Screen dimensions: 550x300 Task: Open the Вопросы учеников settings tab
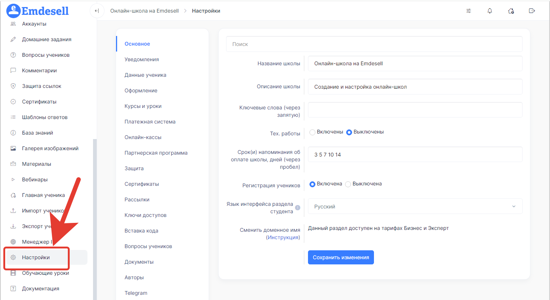pos(148,246)
